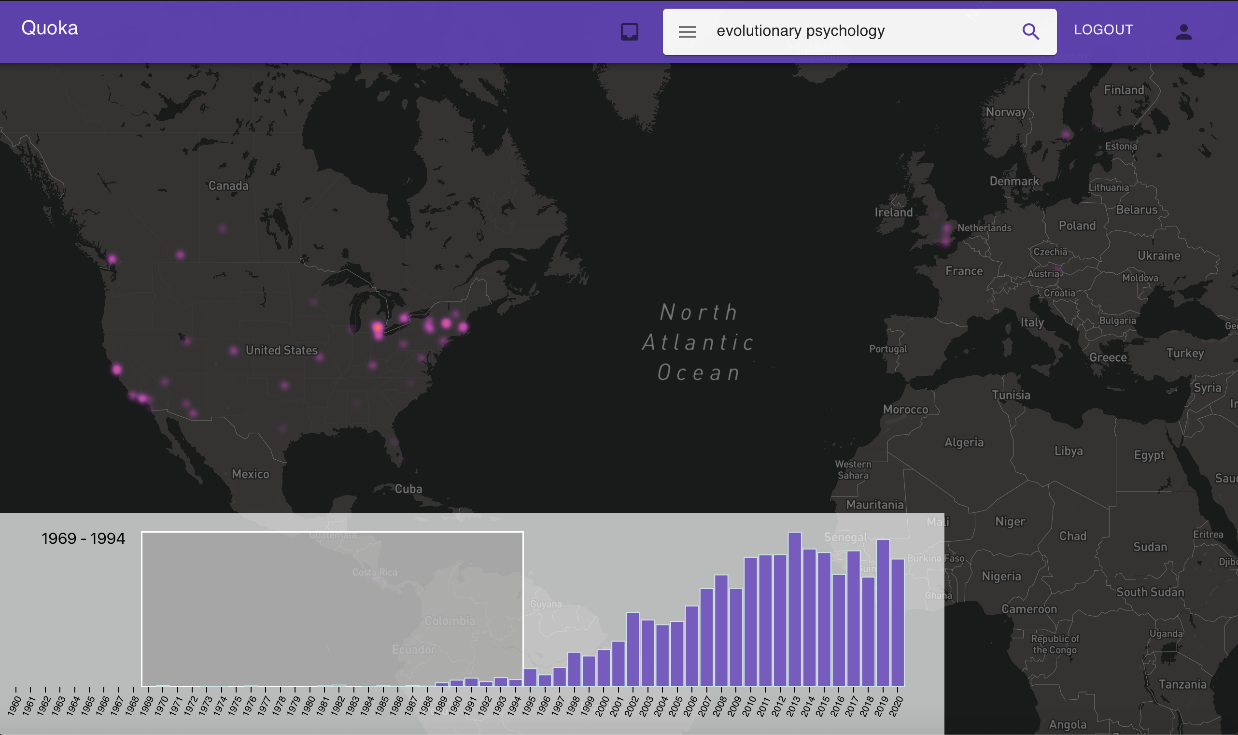Screen dimensions: 1238x735
Task: Select the 2020 bar in the histogram
Action: tap(898, 623)
